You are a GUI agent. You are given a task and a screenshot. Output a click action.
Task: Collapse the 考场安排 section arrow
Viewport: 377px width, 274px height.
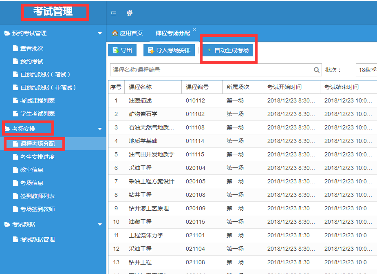click(100, 129)
